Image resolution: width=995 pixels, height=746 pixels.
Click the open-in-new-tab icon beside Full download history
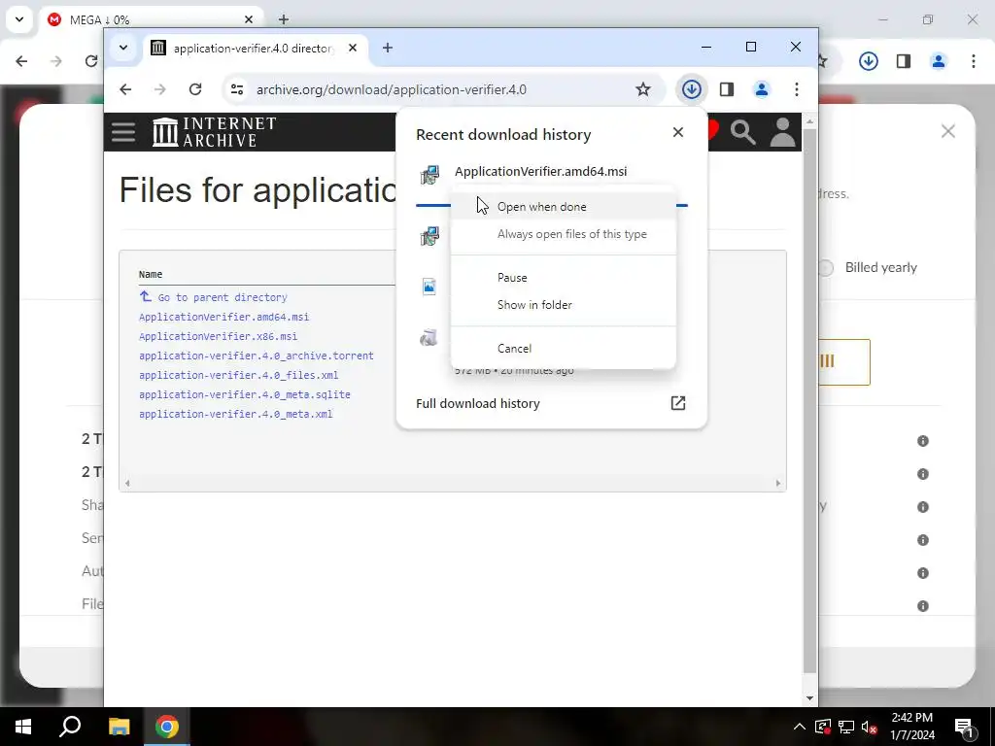tap(677, 403)
